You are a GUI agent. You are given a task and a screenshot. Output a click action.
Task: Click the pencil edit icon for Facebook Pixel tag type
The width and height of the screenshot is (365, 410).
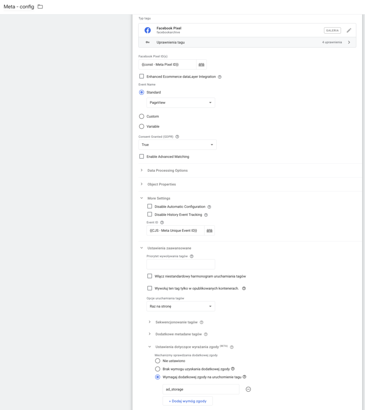coord(349,30)
